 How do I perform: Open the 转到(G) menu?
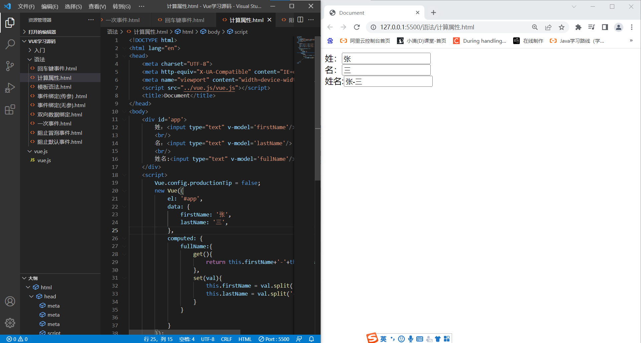pos(122,6)
